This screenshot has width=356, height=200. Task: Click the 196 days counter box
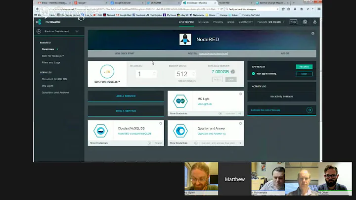(293, 22)
